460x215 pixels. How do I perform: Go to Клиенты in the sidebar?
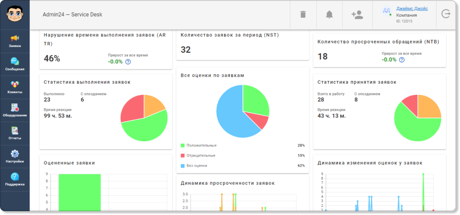15,87
